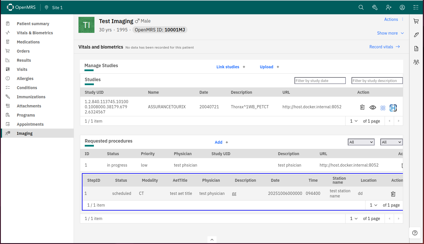The width and height of the screenshot is (424, 244).
Task: Open the user account icon
Action: point(402,7)
